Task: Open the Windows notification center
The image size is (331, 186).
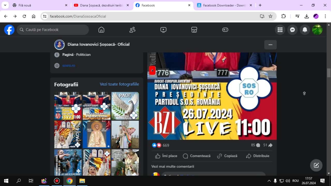Action: 322,181
